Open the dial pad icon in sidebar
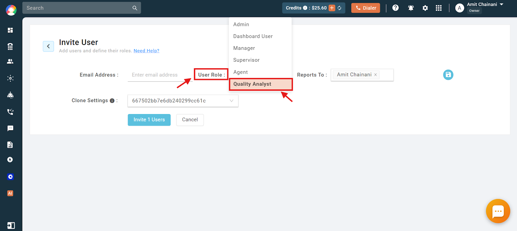 (x=10, y=47)
